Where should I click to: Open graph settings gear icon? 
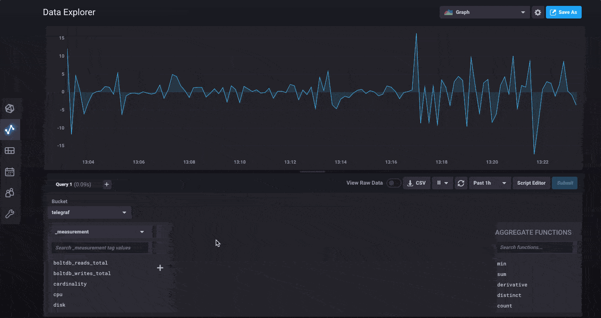tap(538, 12)
